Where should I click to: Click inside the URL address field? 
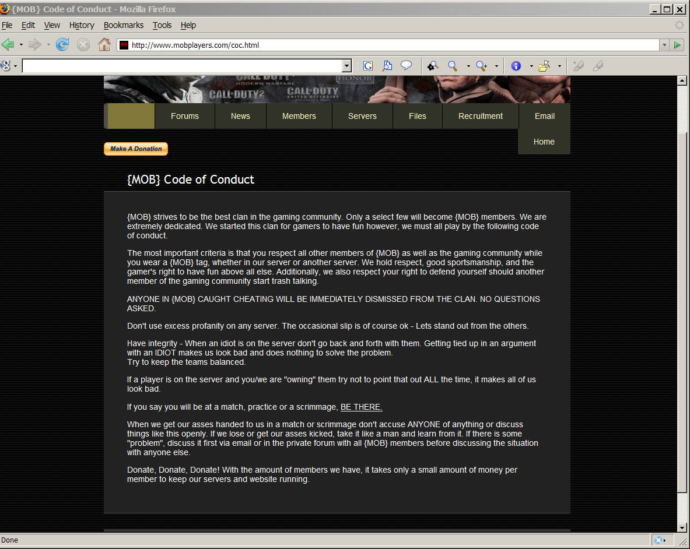(391, 45)
